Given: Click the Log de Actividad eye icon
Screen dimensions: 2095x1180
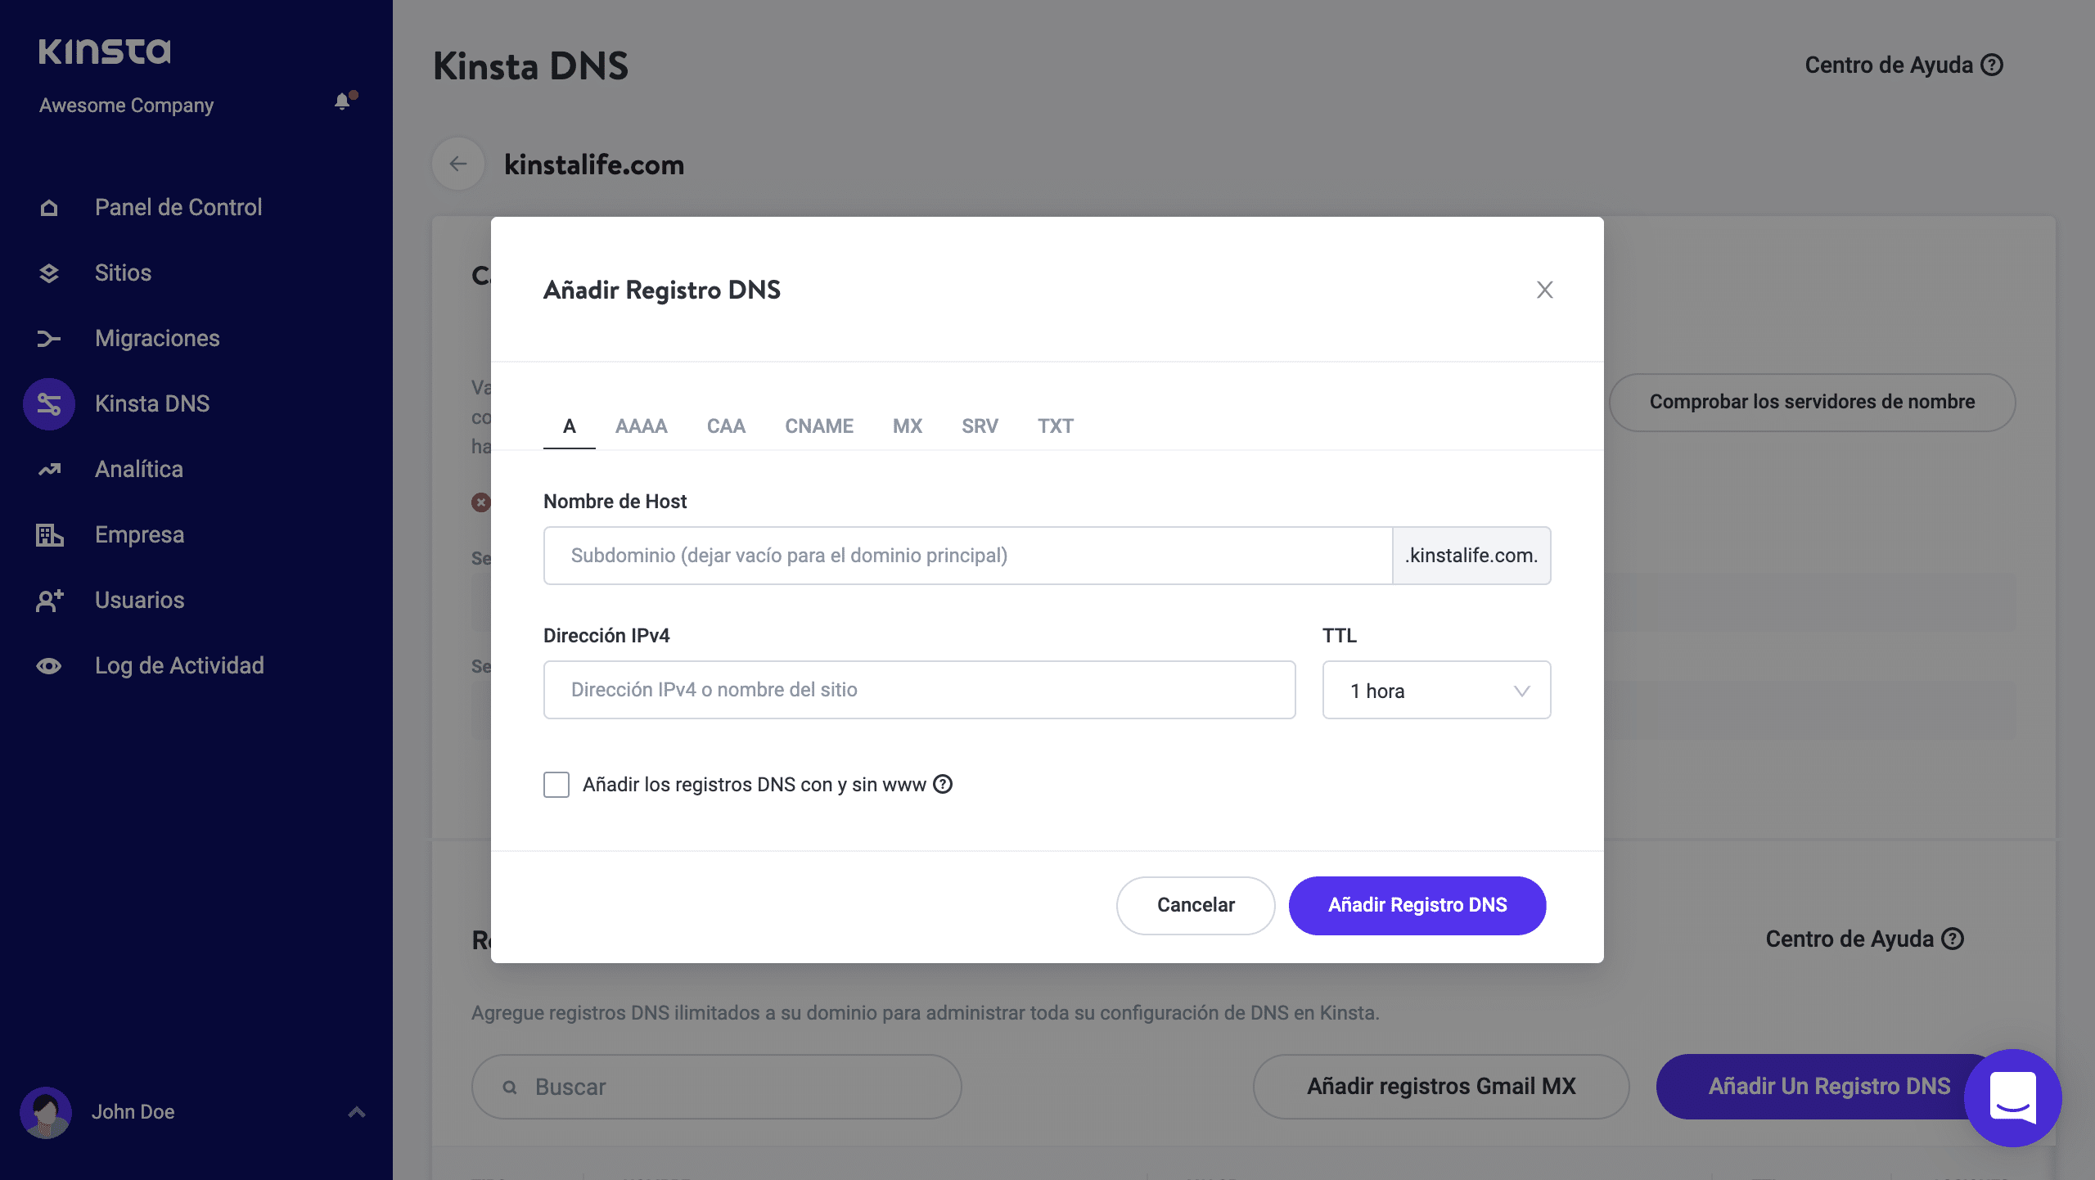Looking at the screenshot, I should click(x=49, y=666).
